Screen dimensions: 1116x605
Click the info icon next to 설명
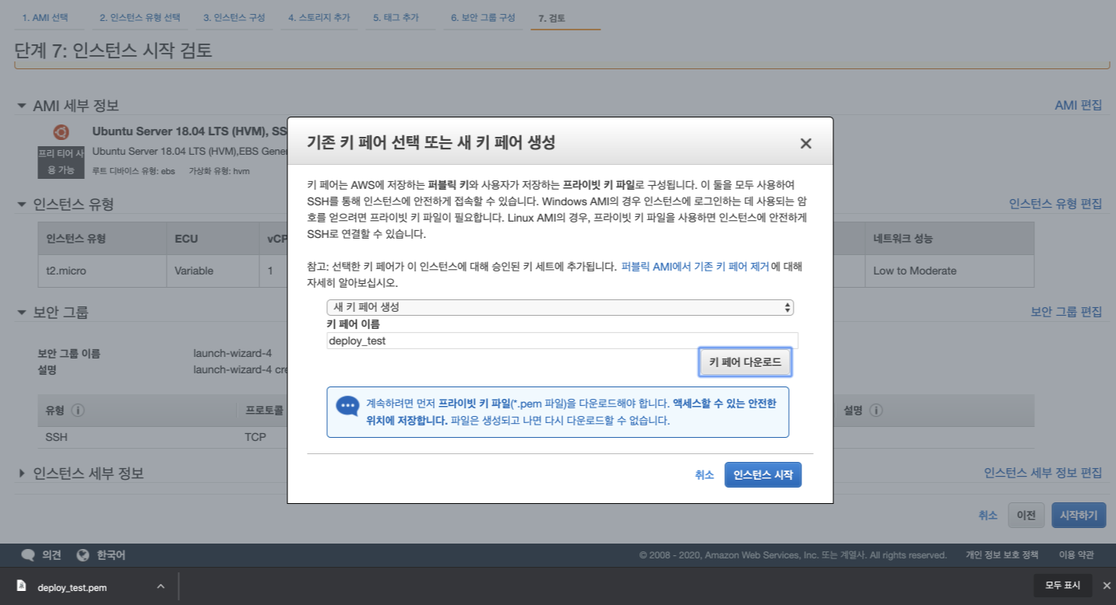point(876,410)
